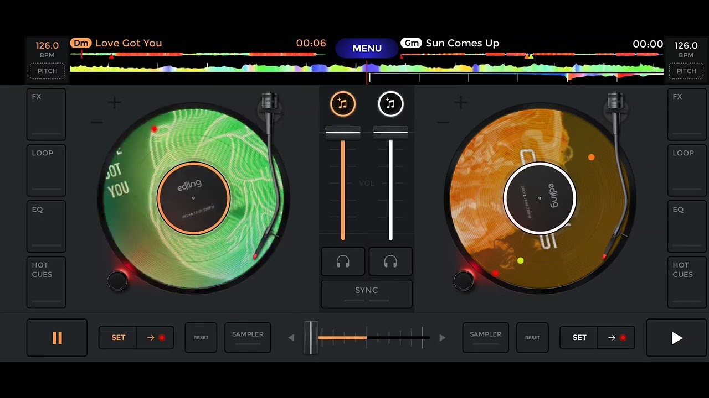Zoom in right turntable plus icon
Image resolution: width=709 pixels, height=398 pixels.
pyautogui.click(x=460, y=102)
